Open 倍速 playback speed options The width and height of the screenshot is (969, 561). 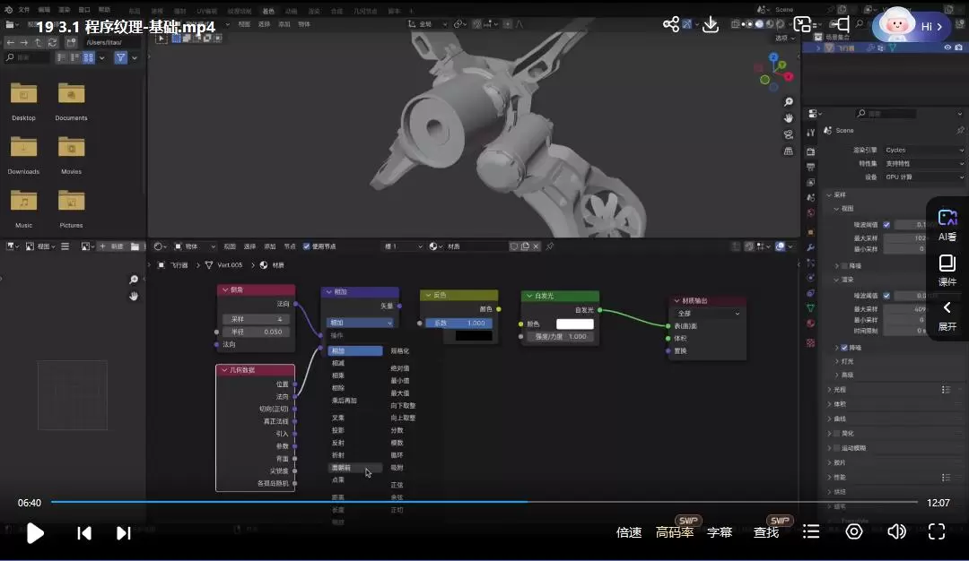tap(628, 532)
